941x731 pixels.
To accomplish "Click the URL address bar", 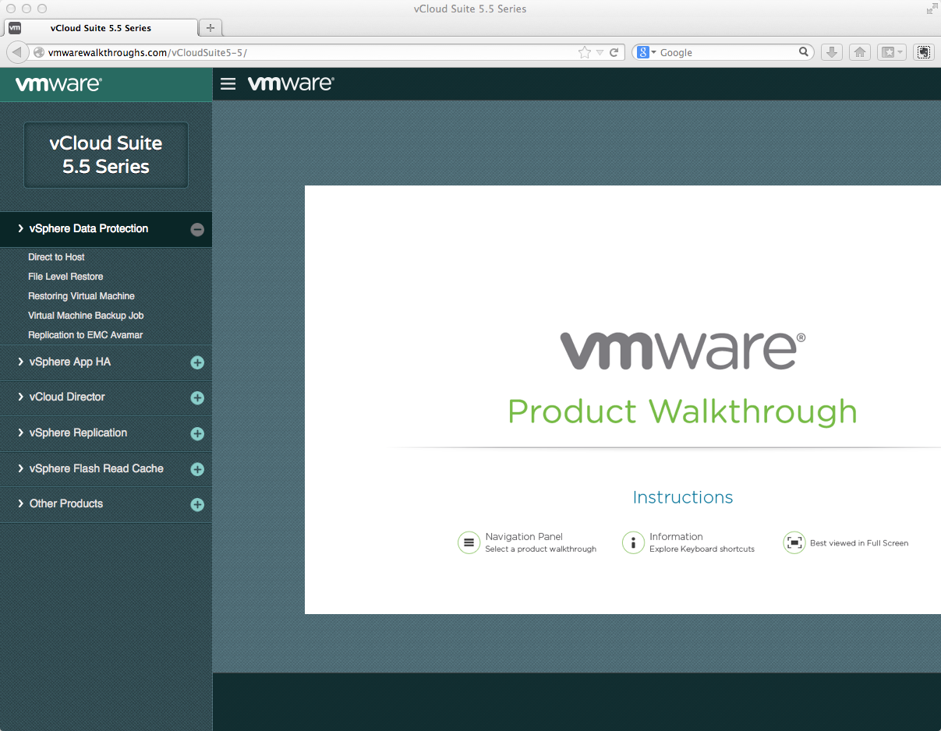I will tap(312, 52).
